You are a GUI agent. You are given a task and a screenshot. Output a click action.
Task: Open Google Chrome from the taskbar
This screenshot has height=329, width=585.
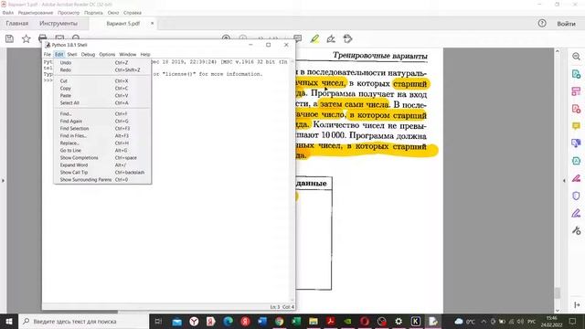[x=279, y=321]
